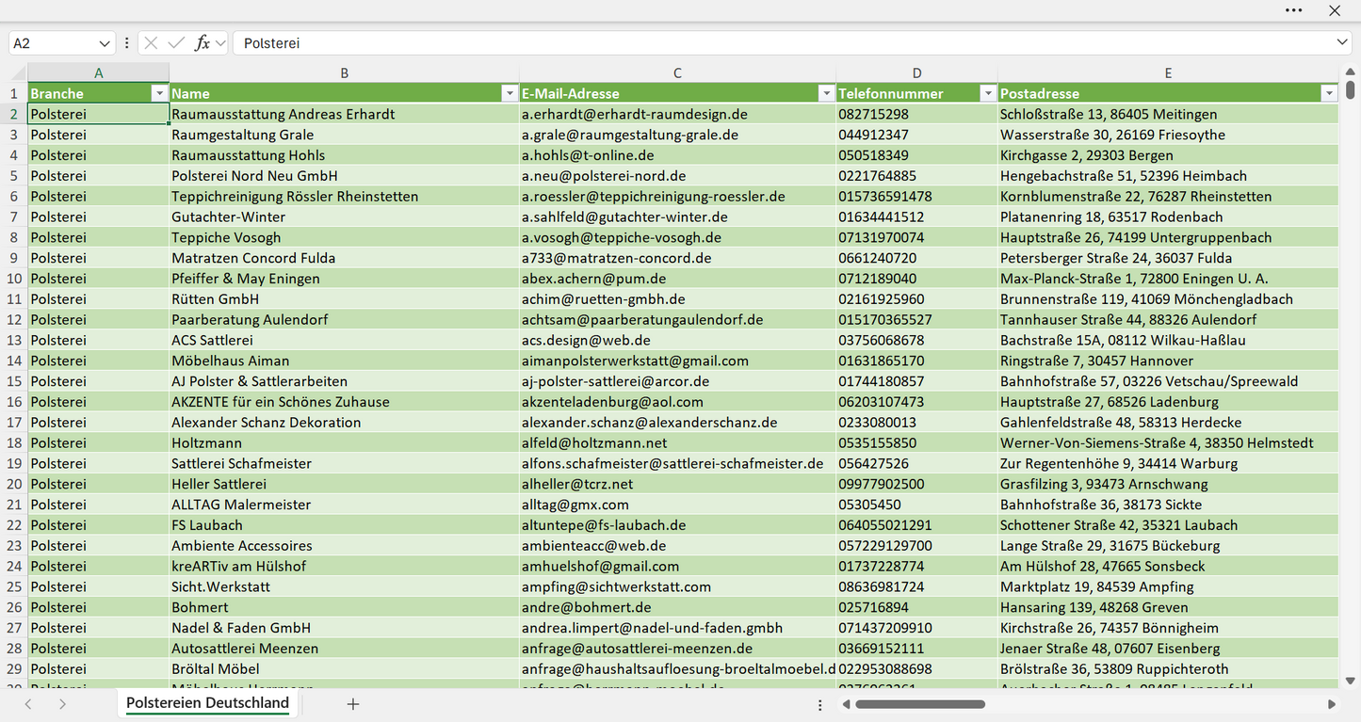Image resolution: width=1361 pixels, height=722 pixels.
Task: Open the Insert Function fx icon
Action: pyautogui.click(x=202, y=43)
